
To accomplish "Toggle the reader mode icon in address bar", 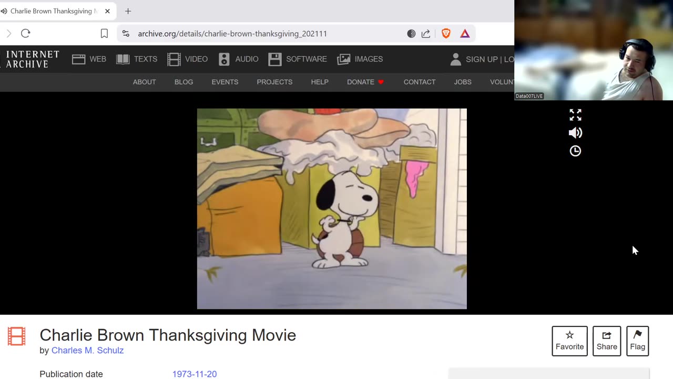I will [x=411, y=34].
